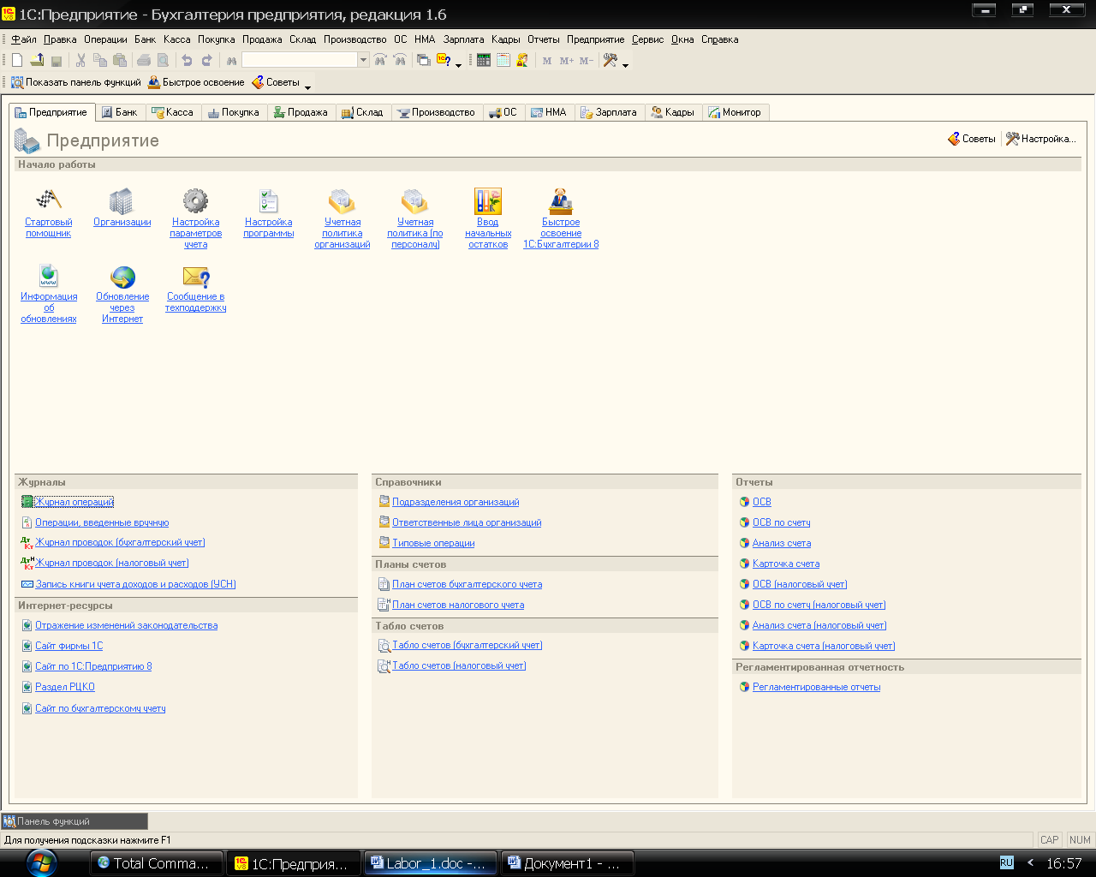Click Советы in panel header
This screenshot has height=877, width=1096.
coord(972,139)
